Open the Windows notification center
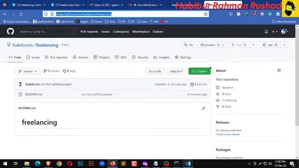299x168 pixels. point(292,164)
